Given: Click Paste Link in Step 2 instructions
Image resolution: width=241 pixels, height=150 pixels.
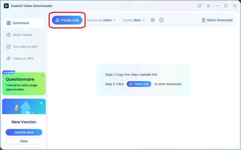Looking at the screenshot, I should click(139, 84).
